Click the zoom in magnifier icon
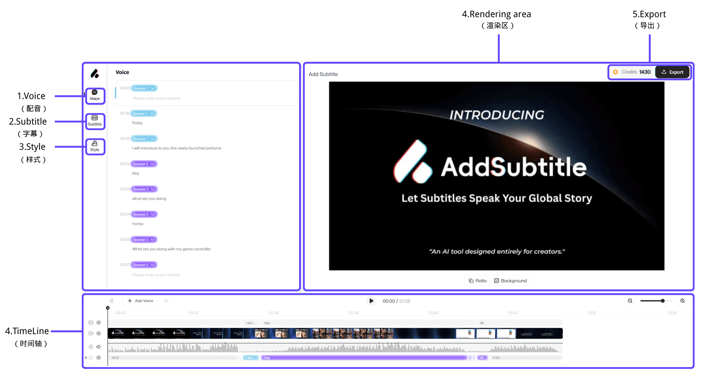Viewport: 709px width, 392px height. tap(682, 301)
